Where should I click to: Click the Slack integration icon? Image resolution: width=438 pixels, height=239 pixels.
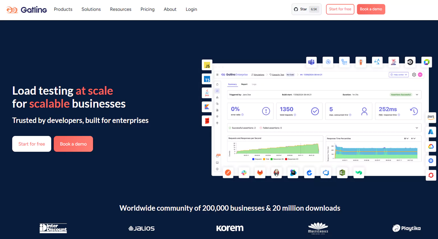tap(244, 173)
